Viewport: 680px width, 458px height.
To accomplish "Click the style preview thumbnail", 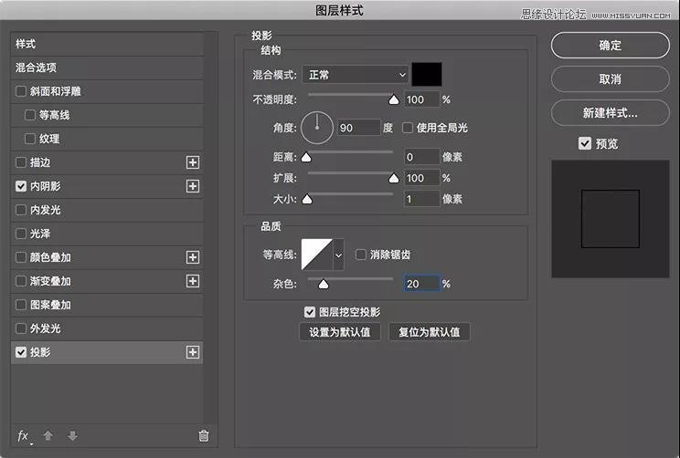I will [x=611, y=219].
